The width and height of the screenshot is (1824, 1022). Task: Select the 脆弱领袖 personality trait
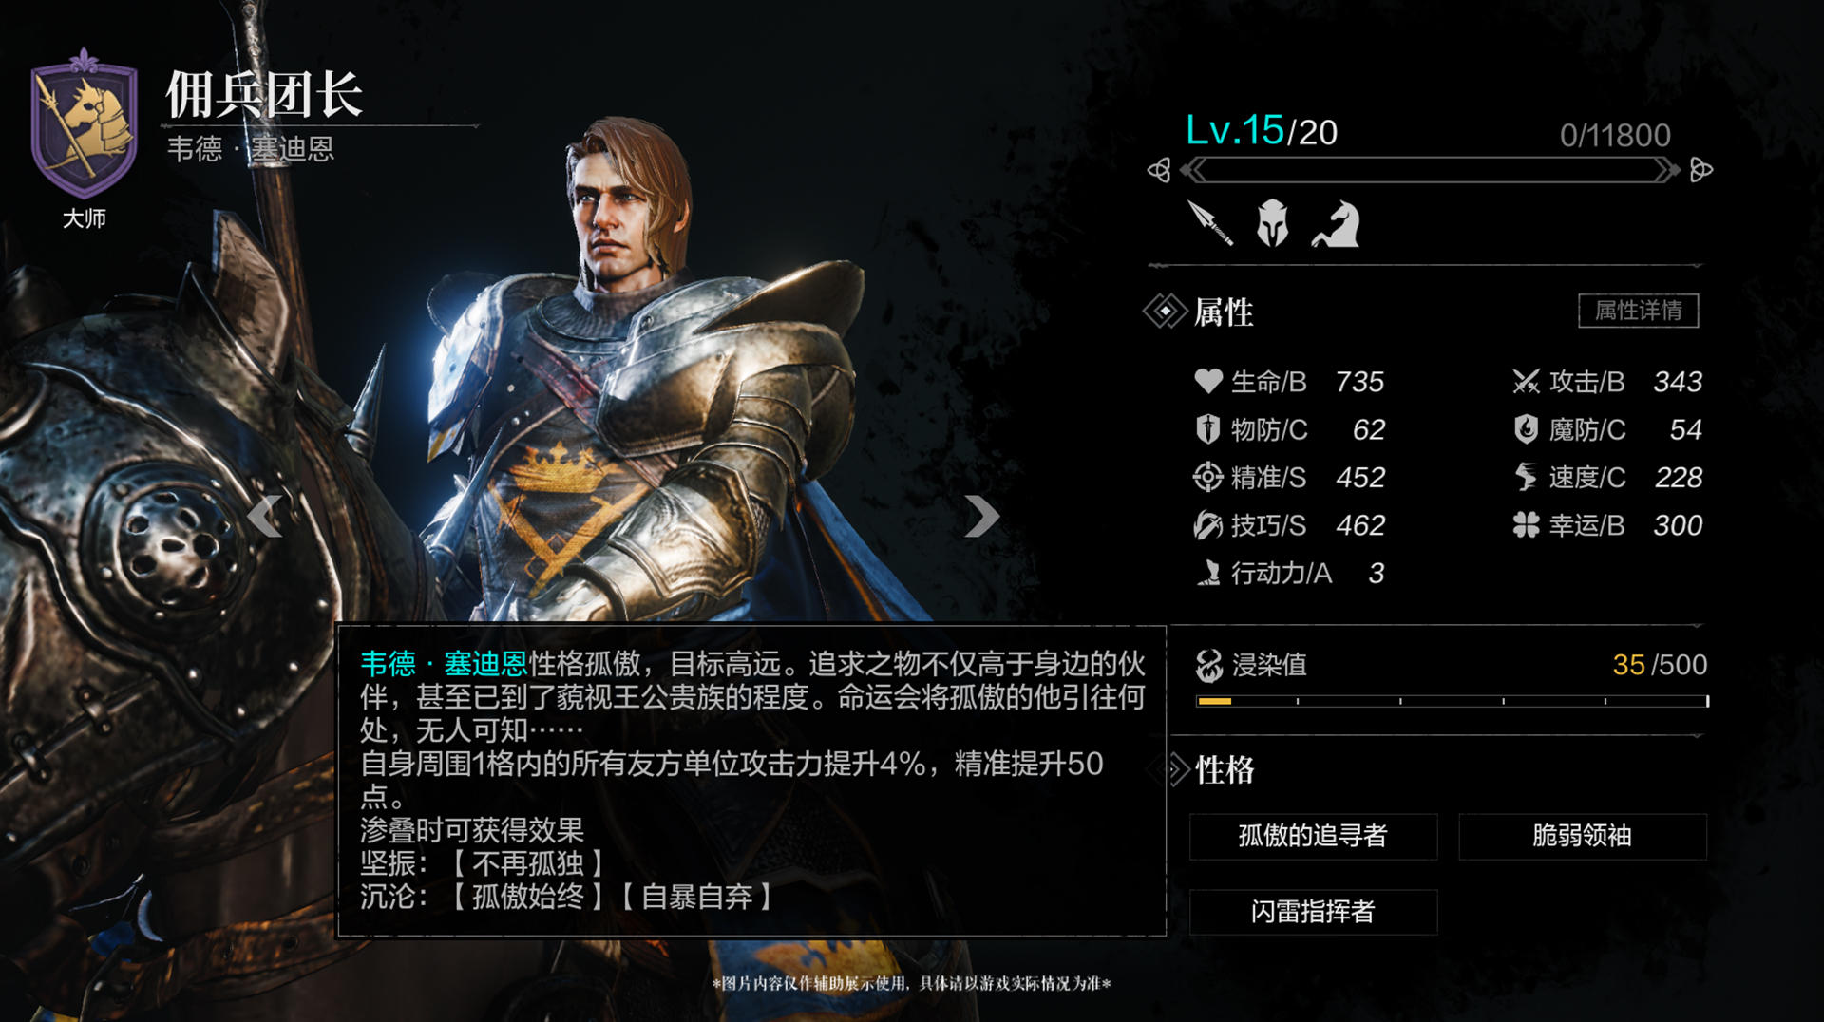pos(1582,836)
